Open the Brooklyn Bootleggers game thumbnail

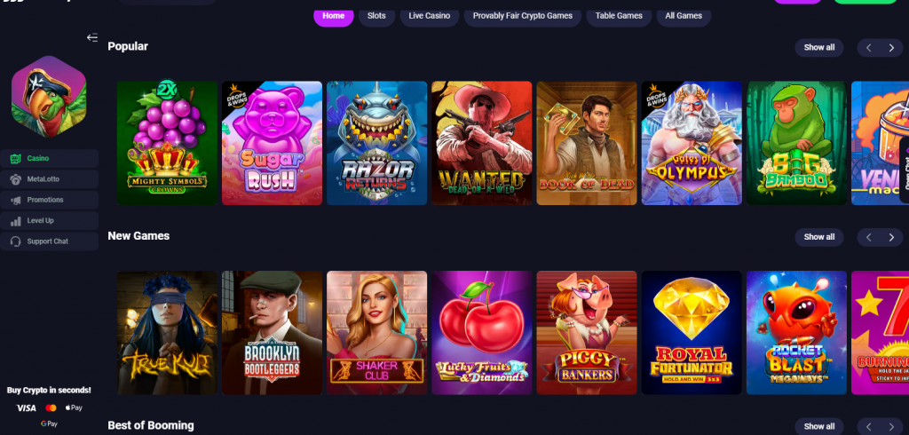pos(272,332)
